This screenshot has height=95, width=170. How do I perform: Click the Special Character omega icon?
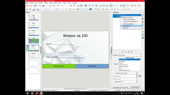(x=114, y=6)
